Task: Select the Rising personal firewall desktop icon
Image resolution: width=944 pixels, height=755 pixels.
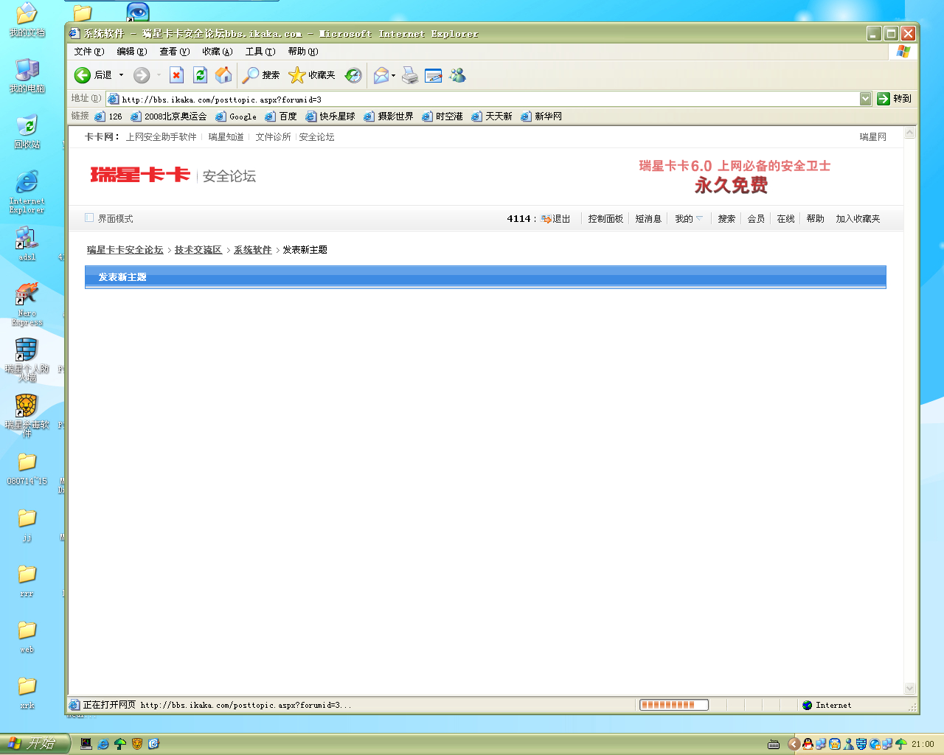Action: 27,360
